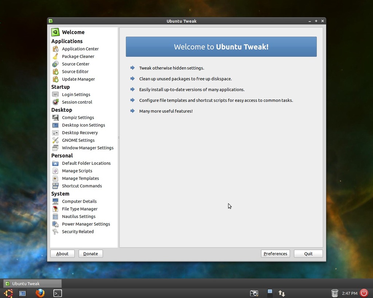373x298 pixels.
Task: Open the Welcome page icon in sidebar
Action: (x=55, y=32)
